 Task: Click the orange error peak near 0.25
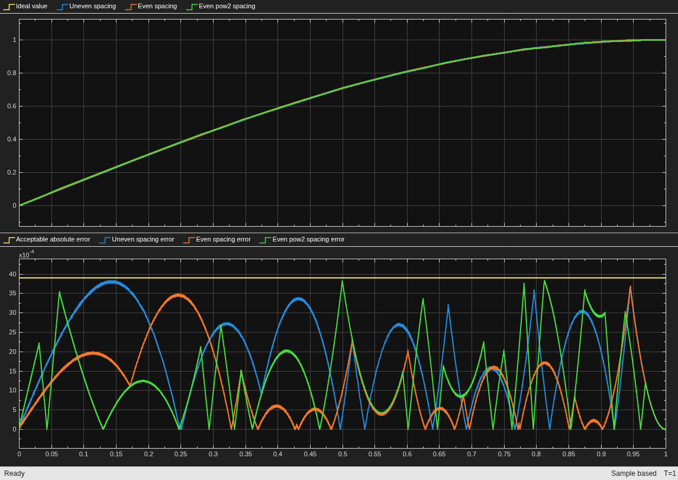tap(179, 295)
